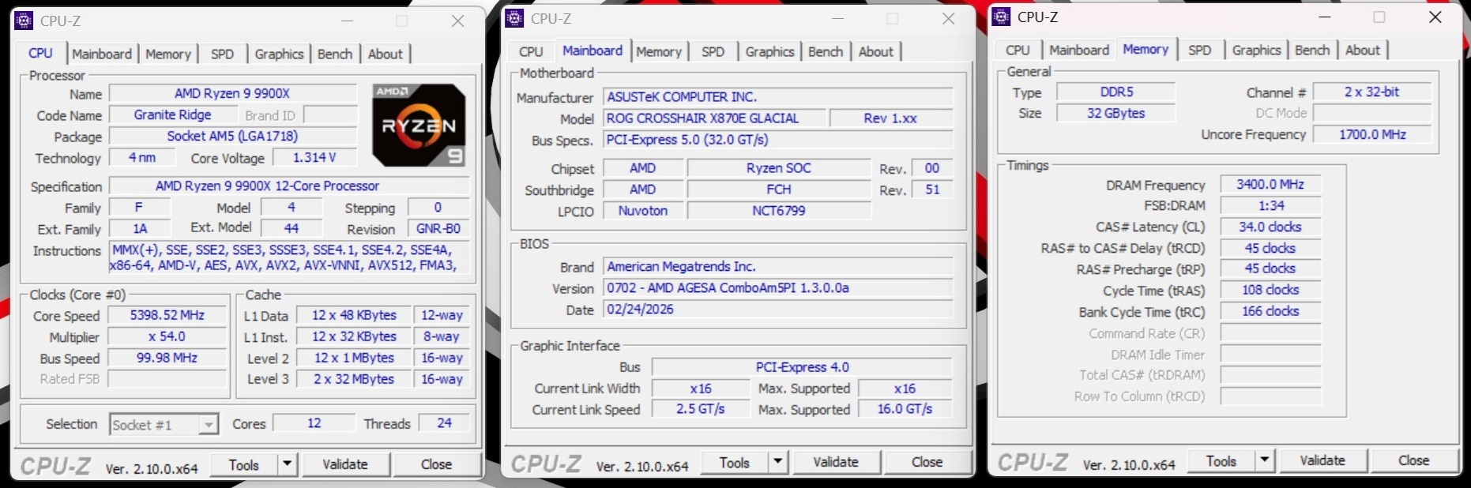
Task: Click the '1.314 V' core voltage value
Action: tap(314, 157)
